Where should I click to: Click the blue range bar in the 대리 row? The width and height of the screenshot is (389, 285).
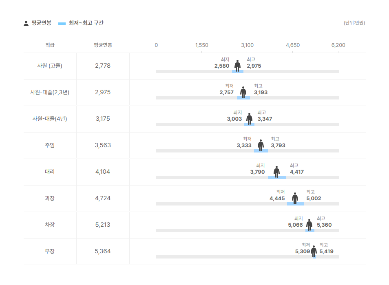pyautogui.click(x=277, y=177)
